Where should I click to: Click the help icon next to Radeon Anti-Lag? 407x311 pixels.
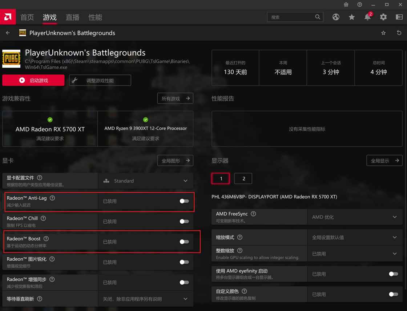(x=52, y=198)
